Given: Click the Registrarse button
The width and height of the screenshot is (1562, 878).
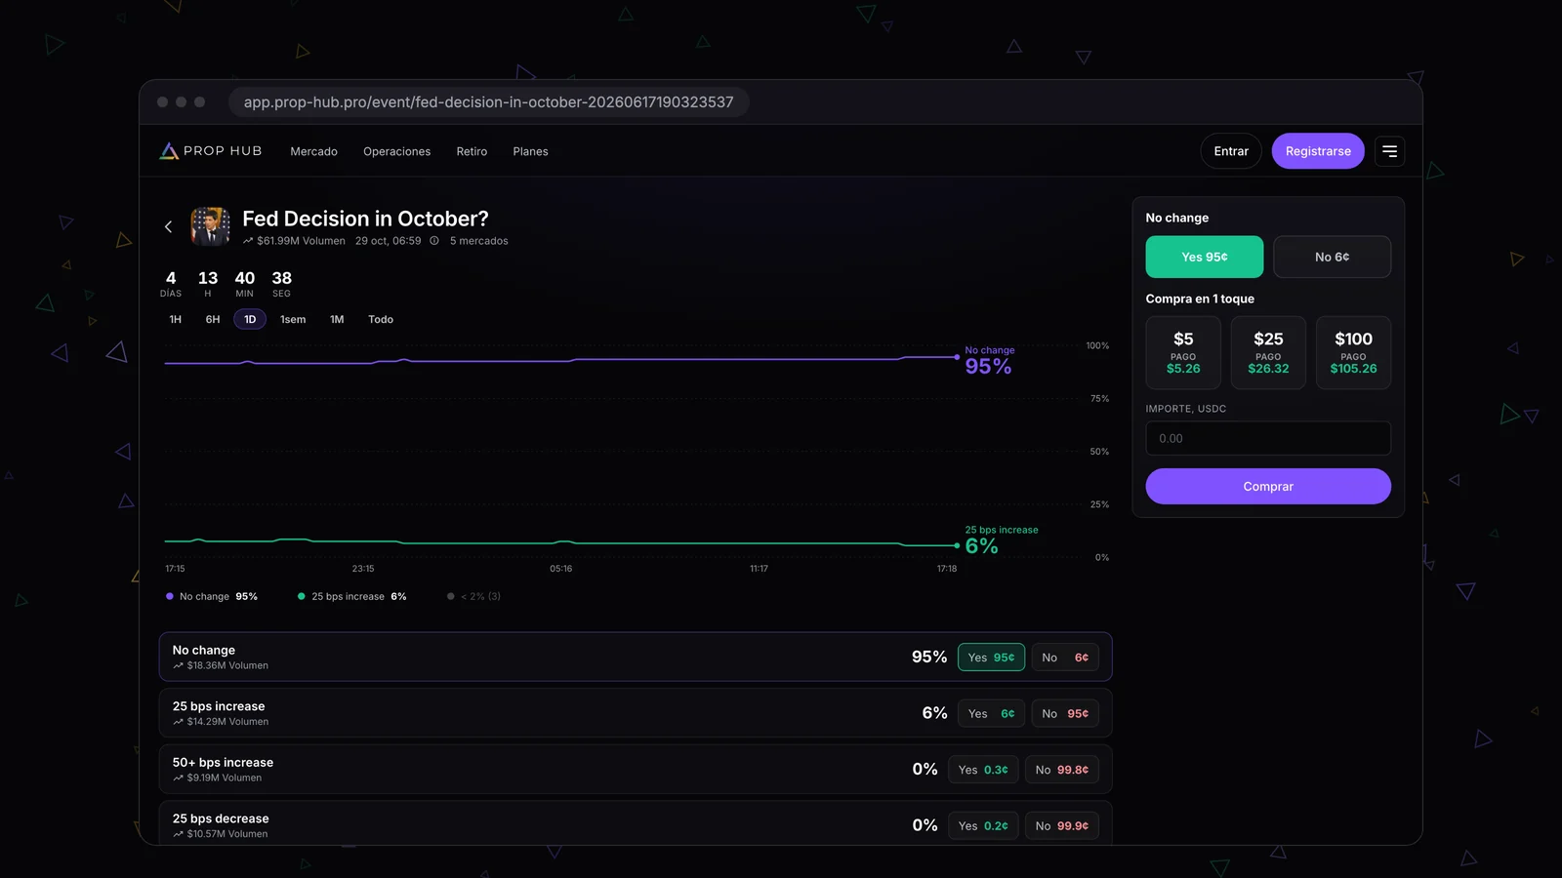Looking at the screenshot, I should point(1318,151).
